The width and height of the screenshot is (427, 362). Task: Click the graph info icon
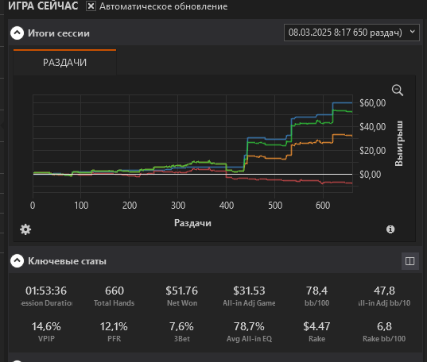click(x=390, y=229)
